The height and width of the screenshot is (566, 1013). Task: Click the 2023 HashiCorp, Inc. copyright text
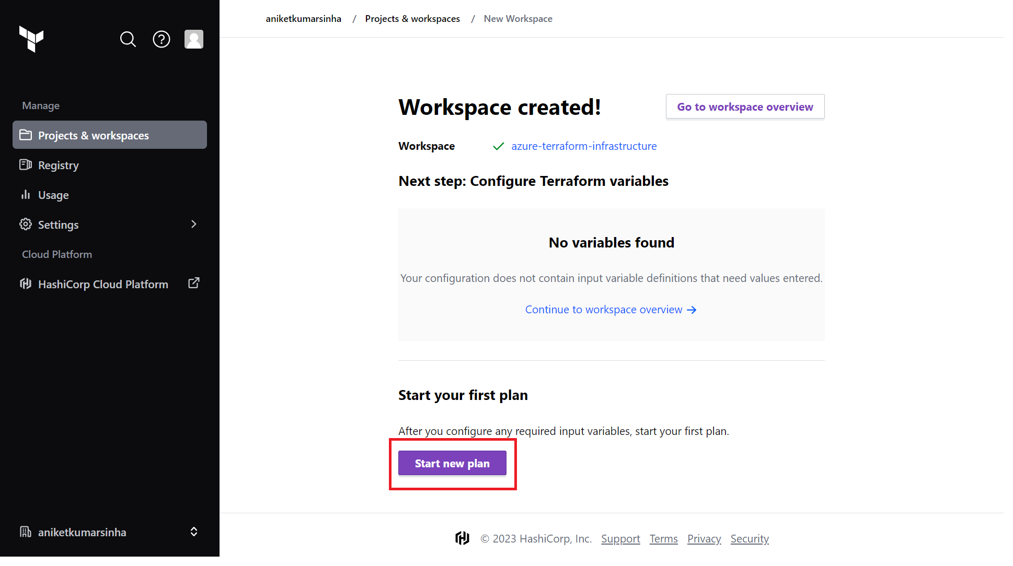point(536,539)
